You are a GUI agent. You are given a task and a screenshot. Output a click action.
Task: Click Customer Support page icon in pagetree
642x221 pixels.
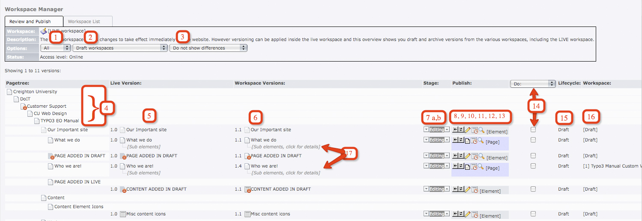[x=24, y=106]
